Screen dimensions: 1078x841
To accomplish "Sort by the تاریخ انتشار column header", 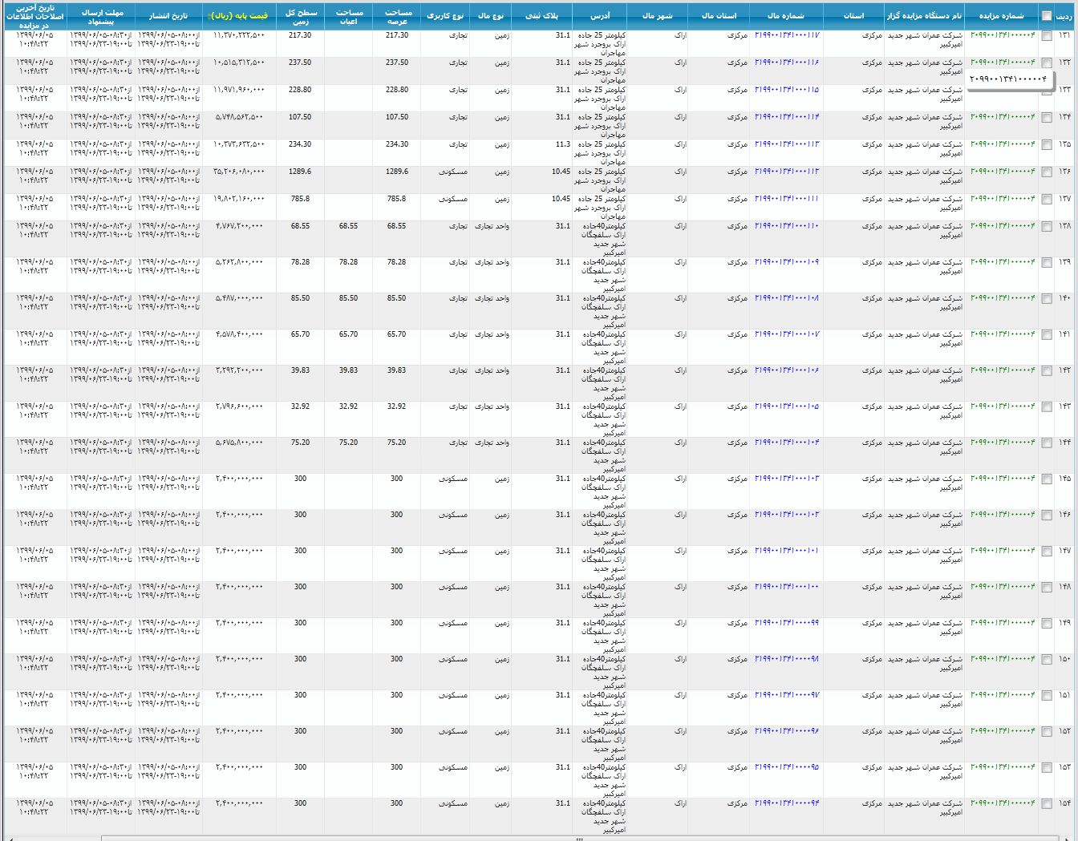I will [168, 16].
